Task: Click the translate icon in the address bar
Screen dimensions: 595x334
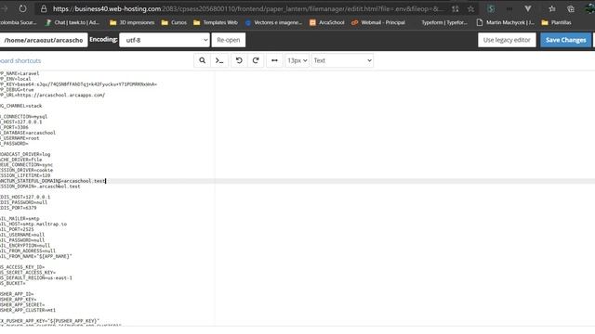Action: 456,8
